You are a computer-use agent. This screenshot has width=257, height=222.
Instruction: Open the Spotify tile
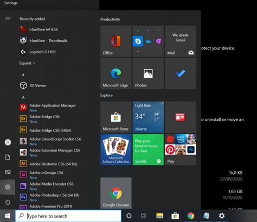pyautogui.click(x=148, y=150)
